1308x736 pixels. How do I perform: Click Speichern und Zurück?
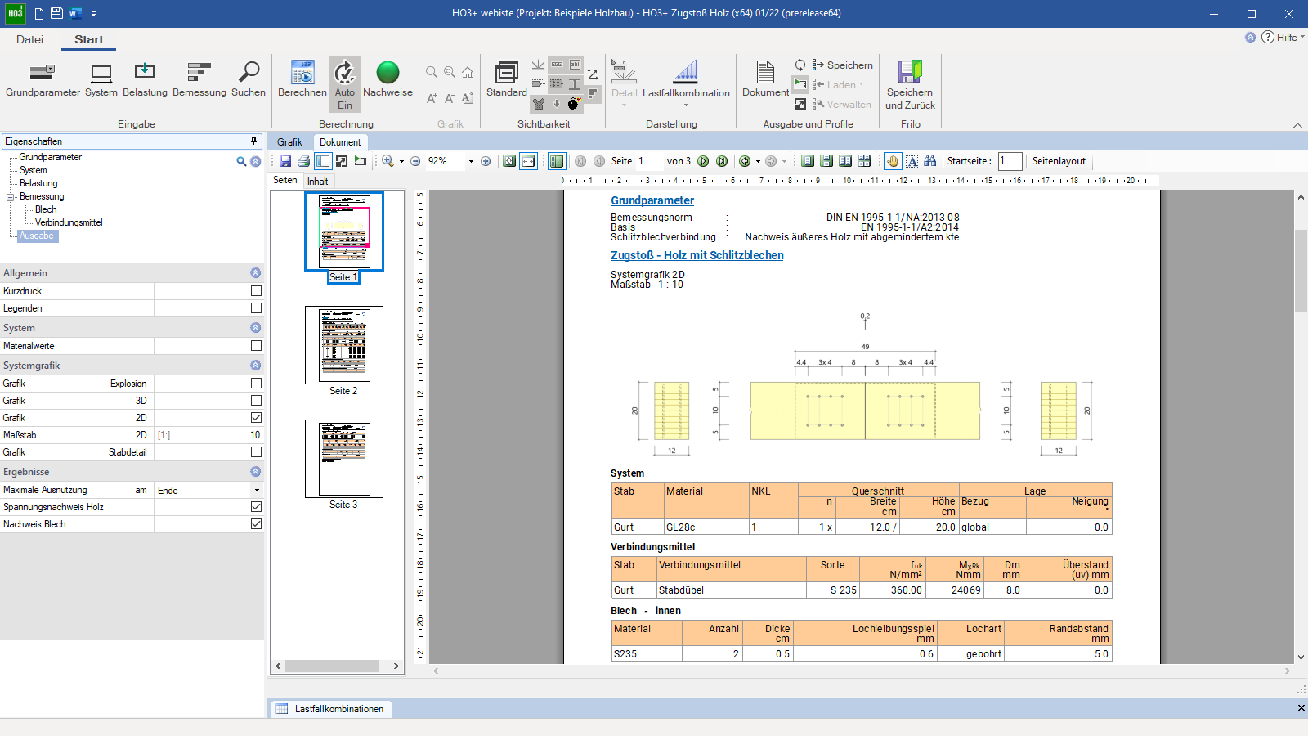pyautogui.click(x=910, y=84)
